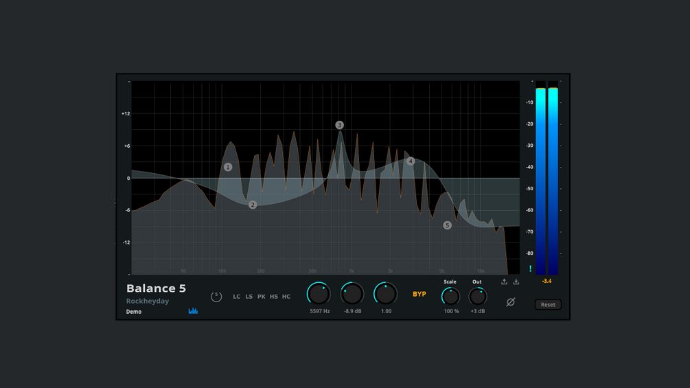The image size is (690, 388).
Task: Click the Demo label
Action: [134, 312]
